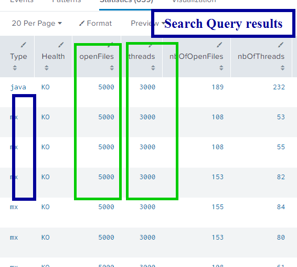Click mx in the row with 84 threads
Screen dimensions: 297x267
tap(14, 207)
